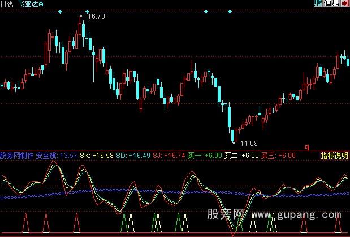350x237 pixels.
Task: Open the 日线 period selector
Action: (x=8, y=4)
